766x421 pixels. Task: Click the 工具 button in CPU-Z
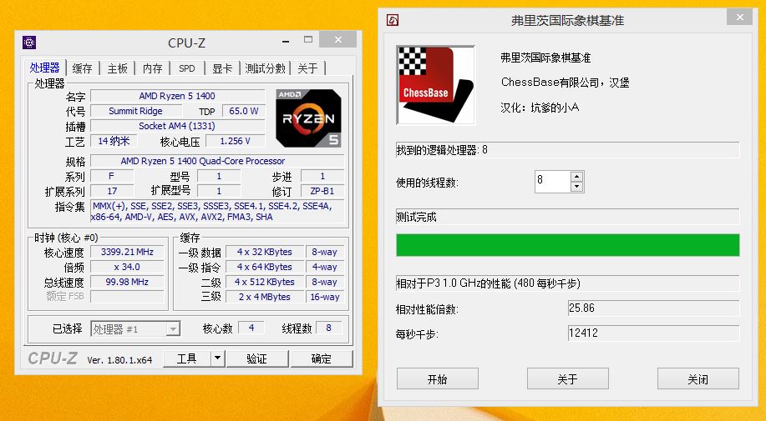point(186,359)
